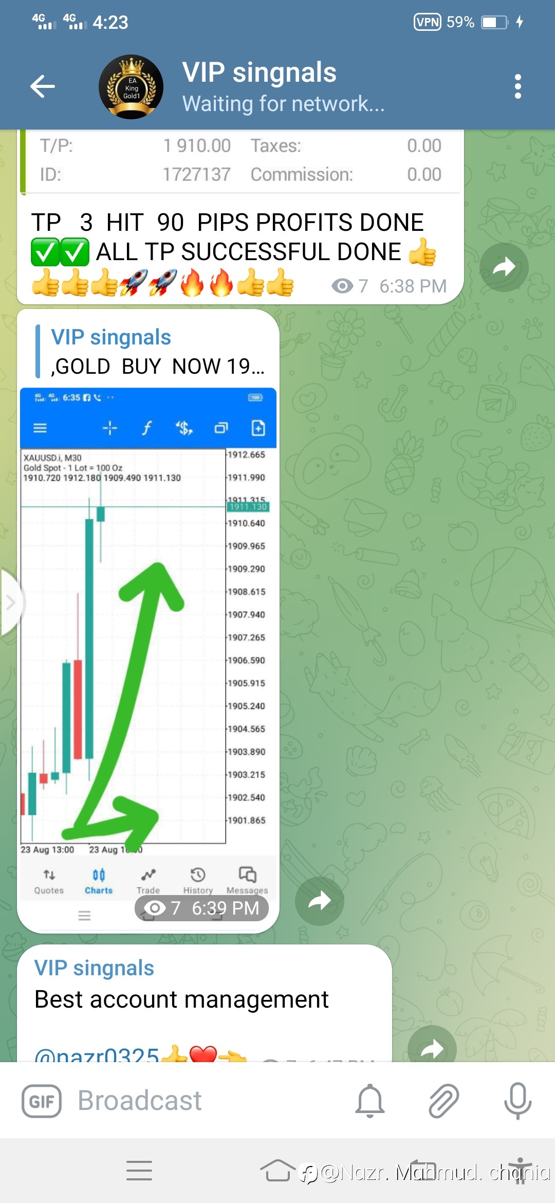Open the Android recents menu button

click(139, 1171)
